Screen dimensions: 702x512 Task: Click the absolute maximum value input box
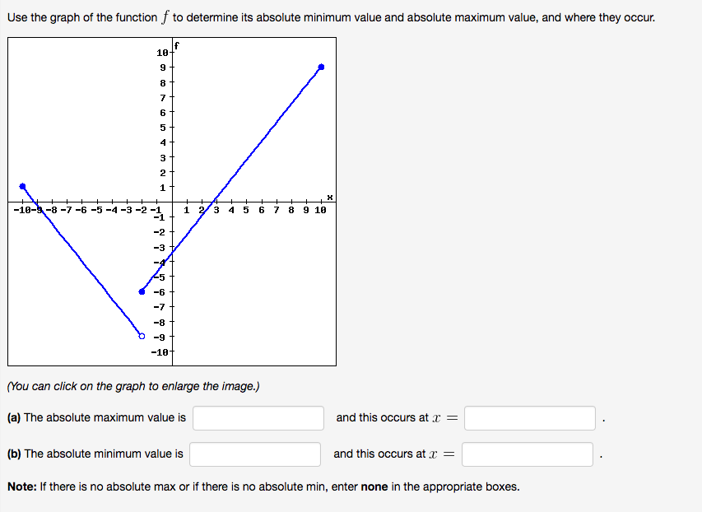point(258,417)
